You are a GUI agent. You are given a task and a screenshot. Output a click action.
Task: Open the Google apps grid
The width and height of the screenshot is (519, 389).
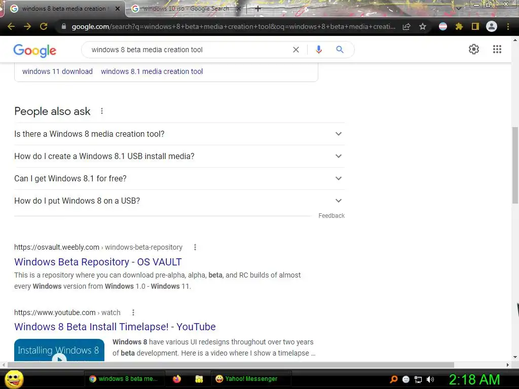[497, 49]
